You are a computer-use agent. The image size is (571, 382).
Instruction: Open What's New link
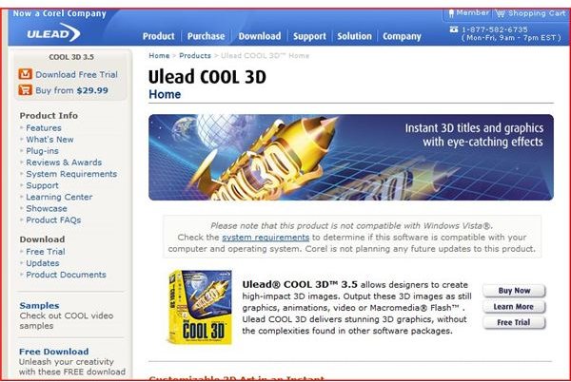click(x=49, y=140)
